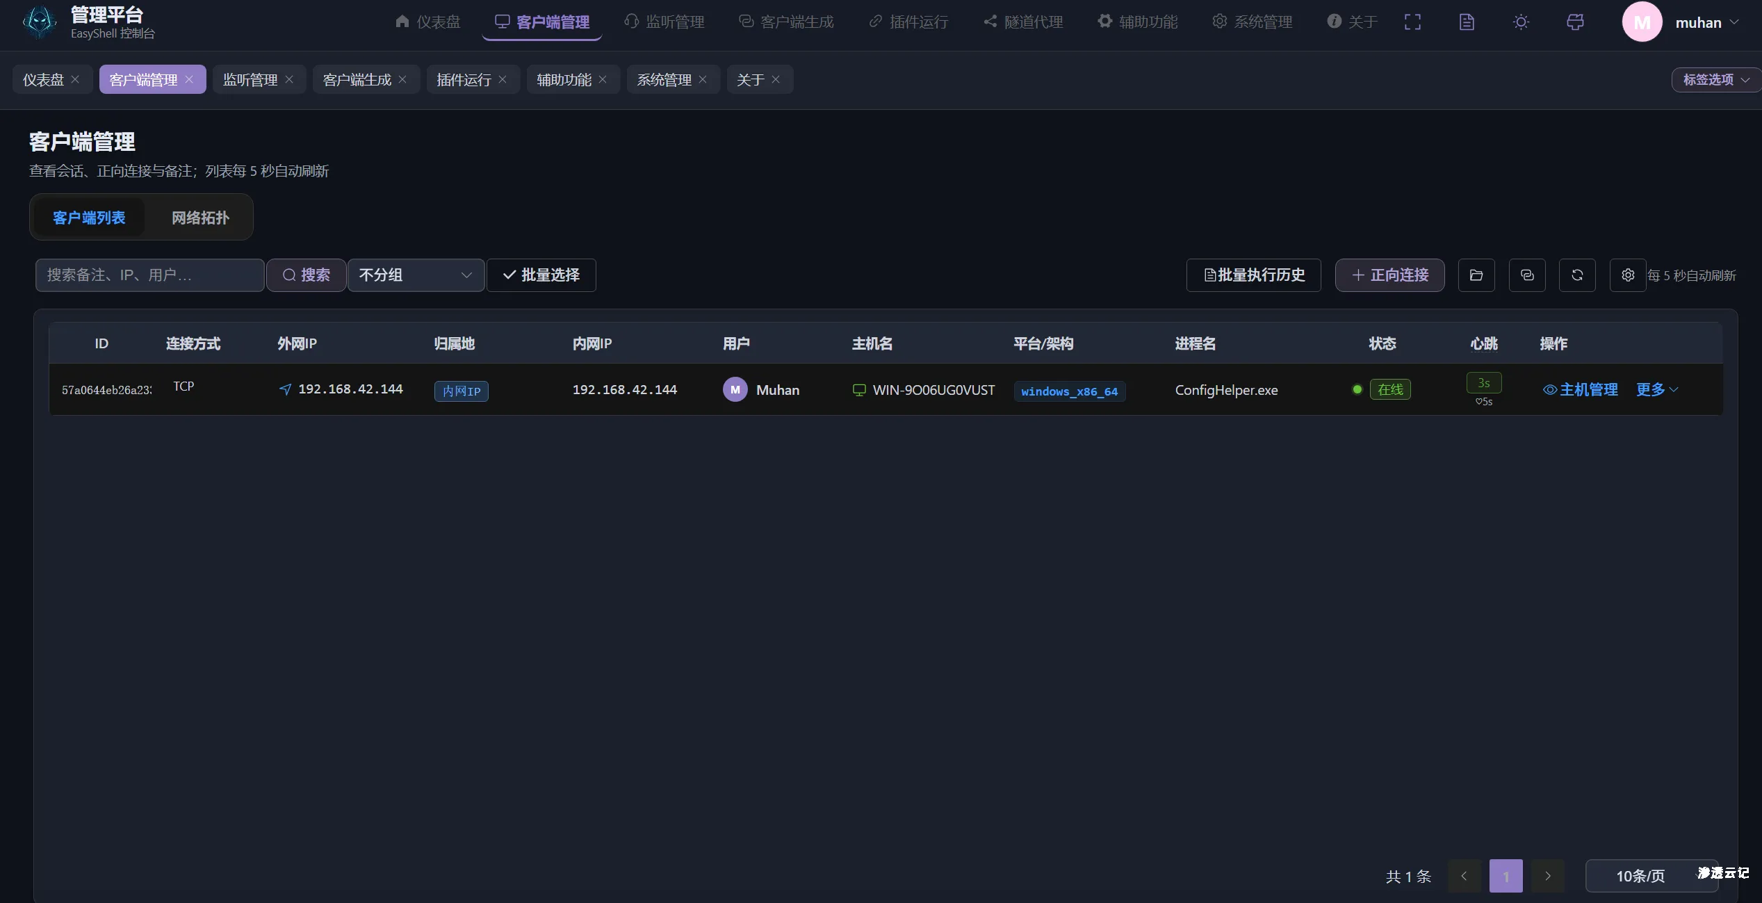
Task: Close the 关于 tab
Action: pos(776,79)
